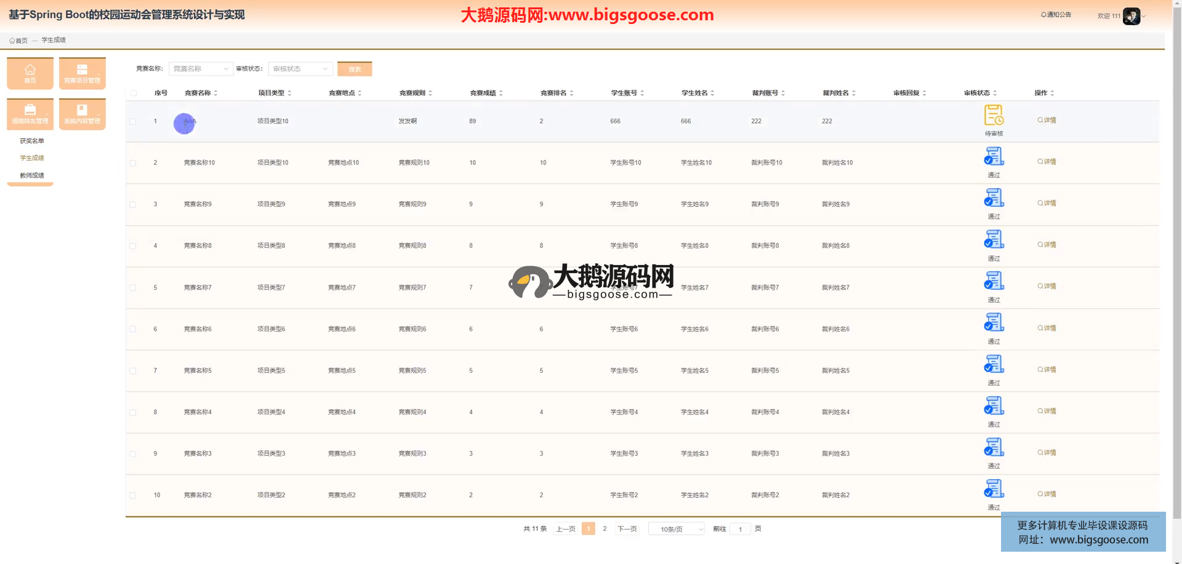Open 教师成绩 in the sidebar submenu
1182x564 pixels.
[x=32, y=175]
